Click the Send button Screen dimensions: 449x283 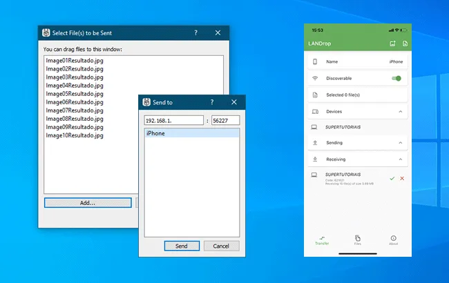coord(182,246)
